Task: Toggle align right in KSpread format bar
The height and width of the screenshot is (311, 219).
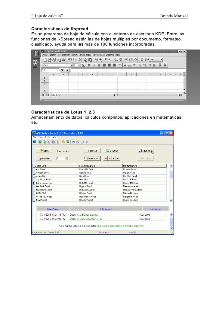Action: coord(114,65)
